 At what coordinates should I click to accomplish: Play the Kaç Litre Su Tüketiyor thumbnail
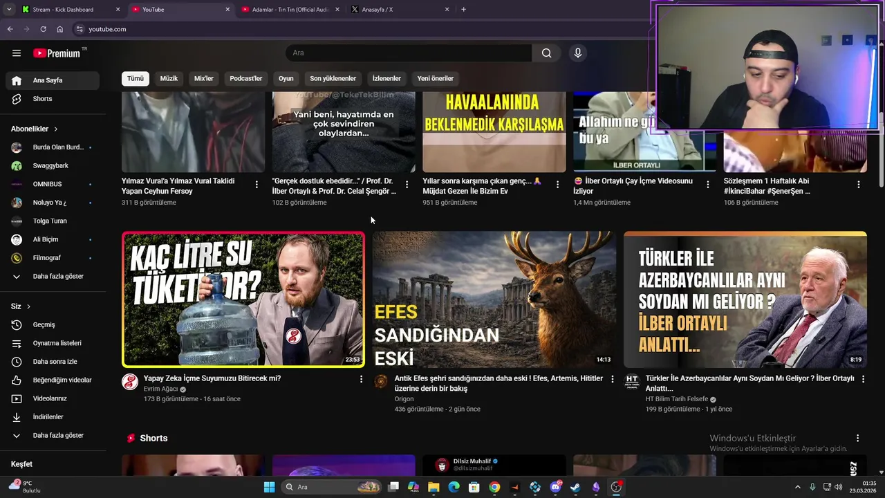243,299
